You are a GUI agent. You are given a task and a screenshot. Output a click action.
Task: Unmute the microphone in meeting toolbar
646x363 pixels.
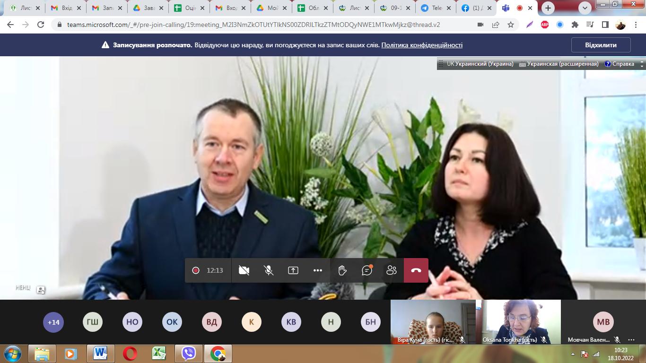click(x=269, y=270)
